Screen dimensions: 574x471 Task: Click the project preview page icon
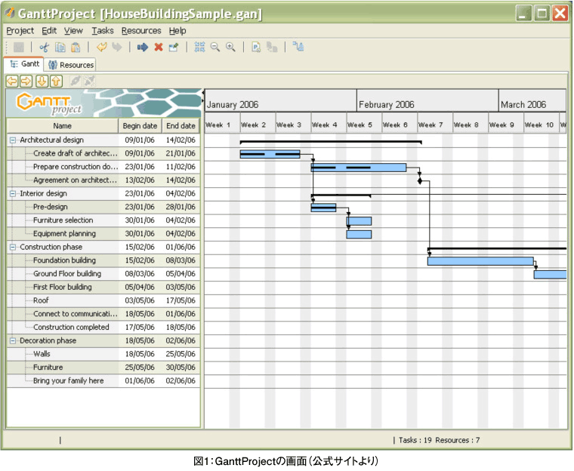click(x=256, y=47)
